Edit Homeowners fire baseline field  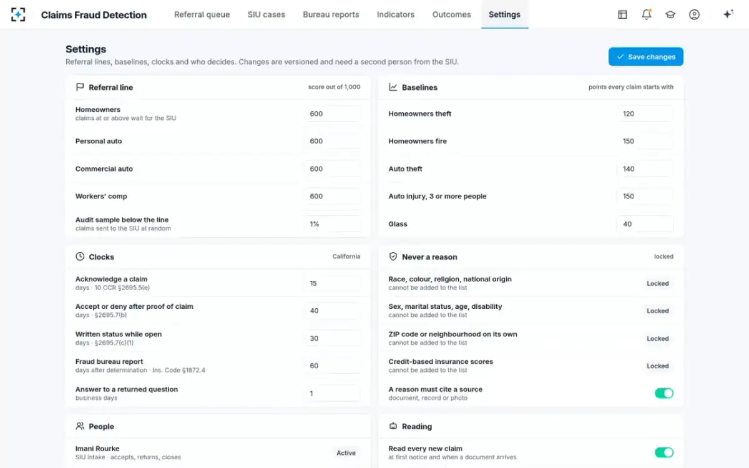coord(645,141)
